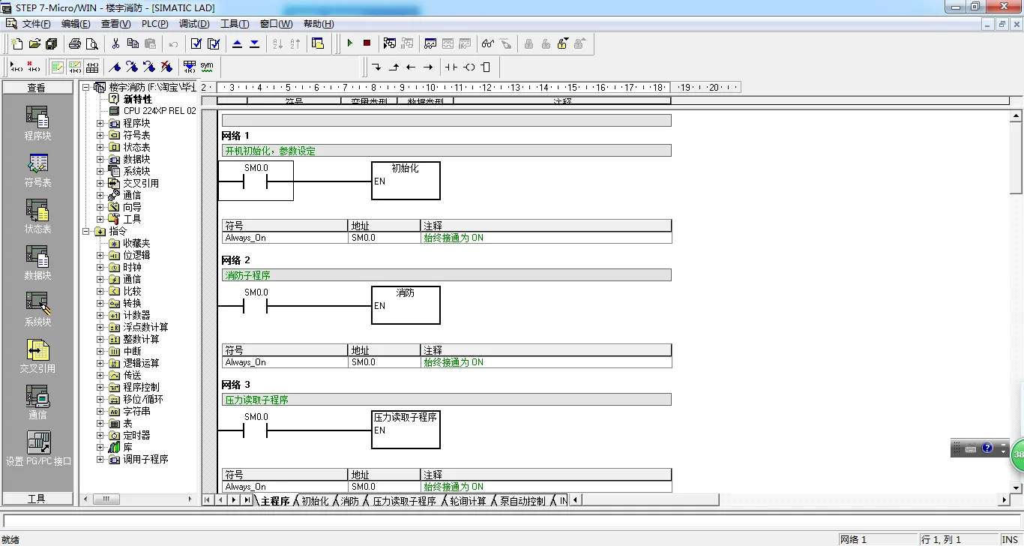The image size is (1024, 546).
Task: Open the 文件(F) menu
Action: pos(36,24)
